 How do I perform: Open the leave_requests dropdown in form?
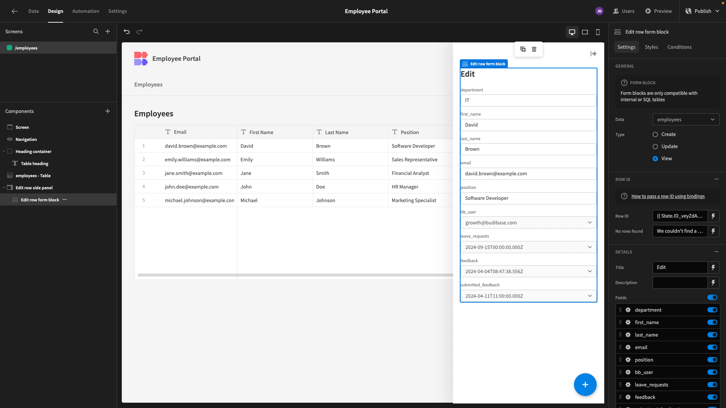tap(528, 247)
